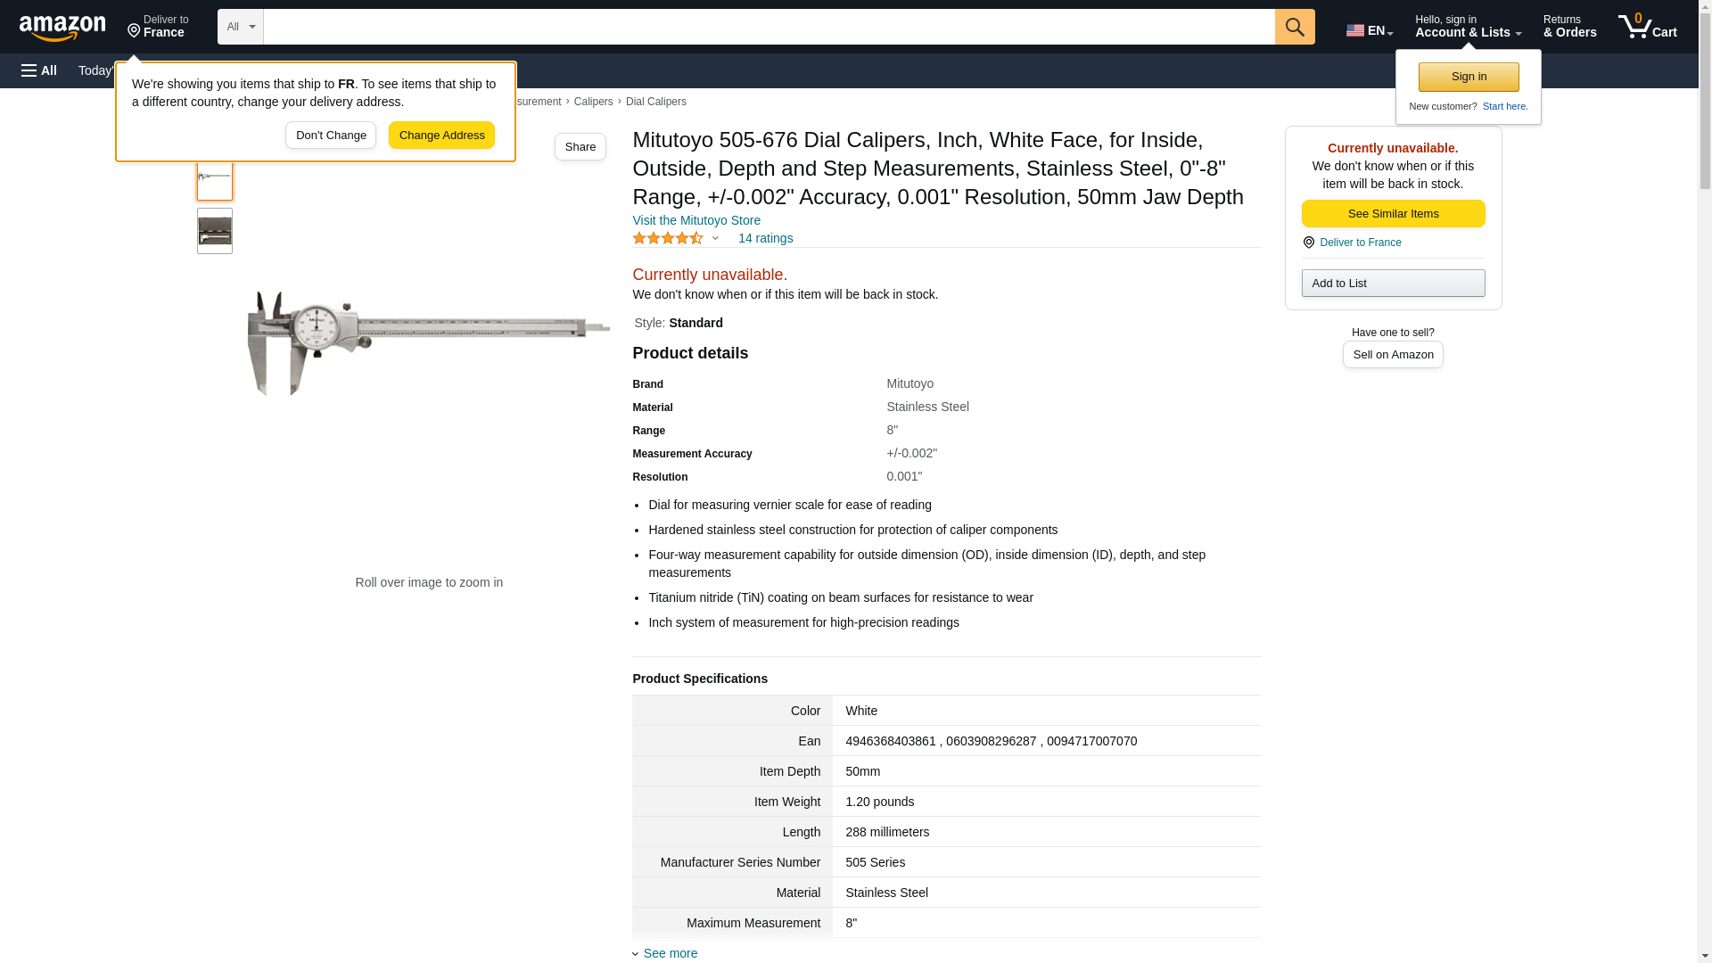
Task: Click the star rating icons
Action: click(x=667, y=238)
